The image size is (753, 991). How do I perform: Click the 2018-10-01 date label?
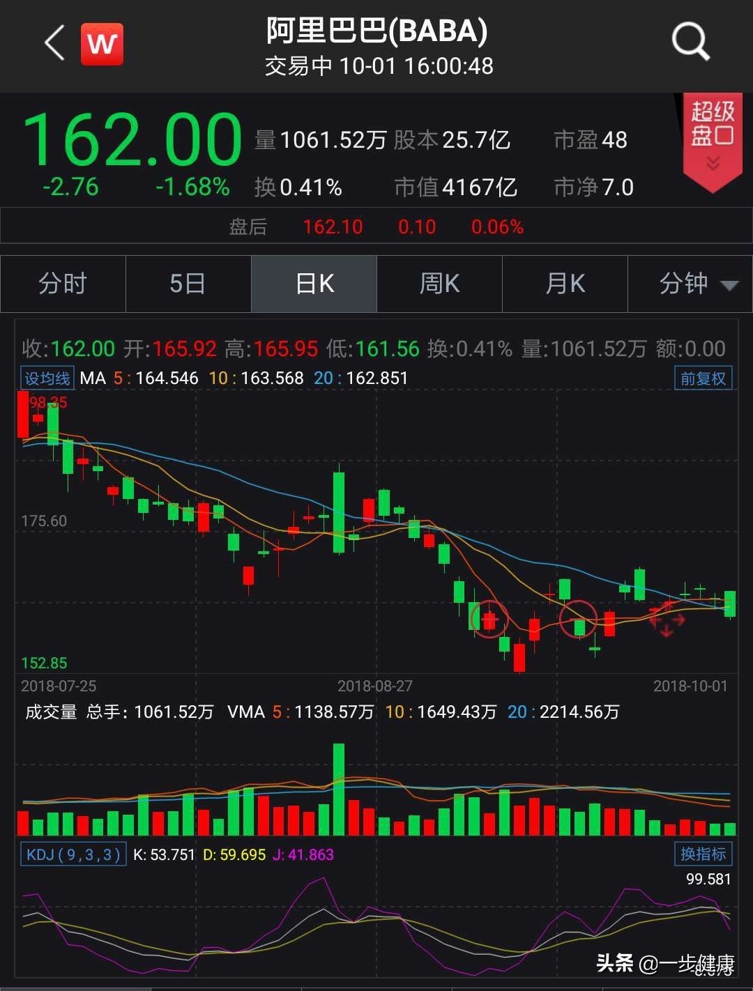pos(690,686)
